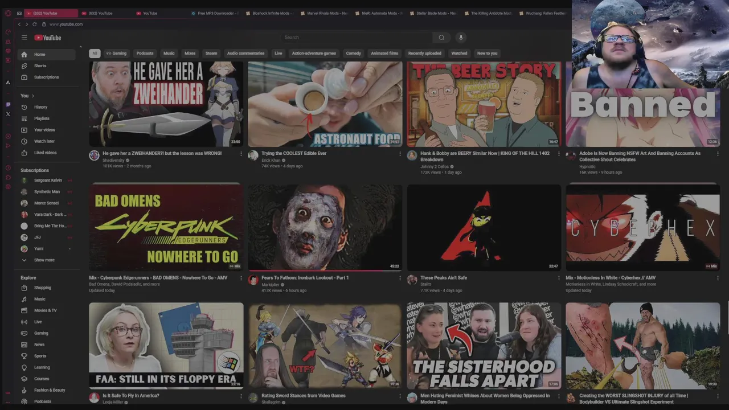The width and height of the screenshot is (729, 410).
Task: Open Twitch in the Opera sidebar
Action: [8, 105]
